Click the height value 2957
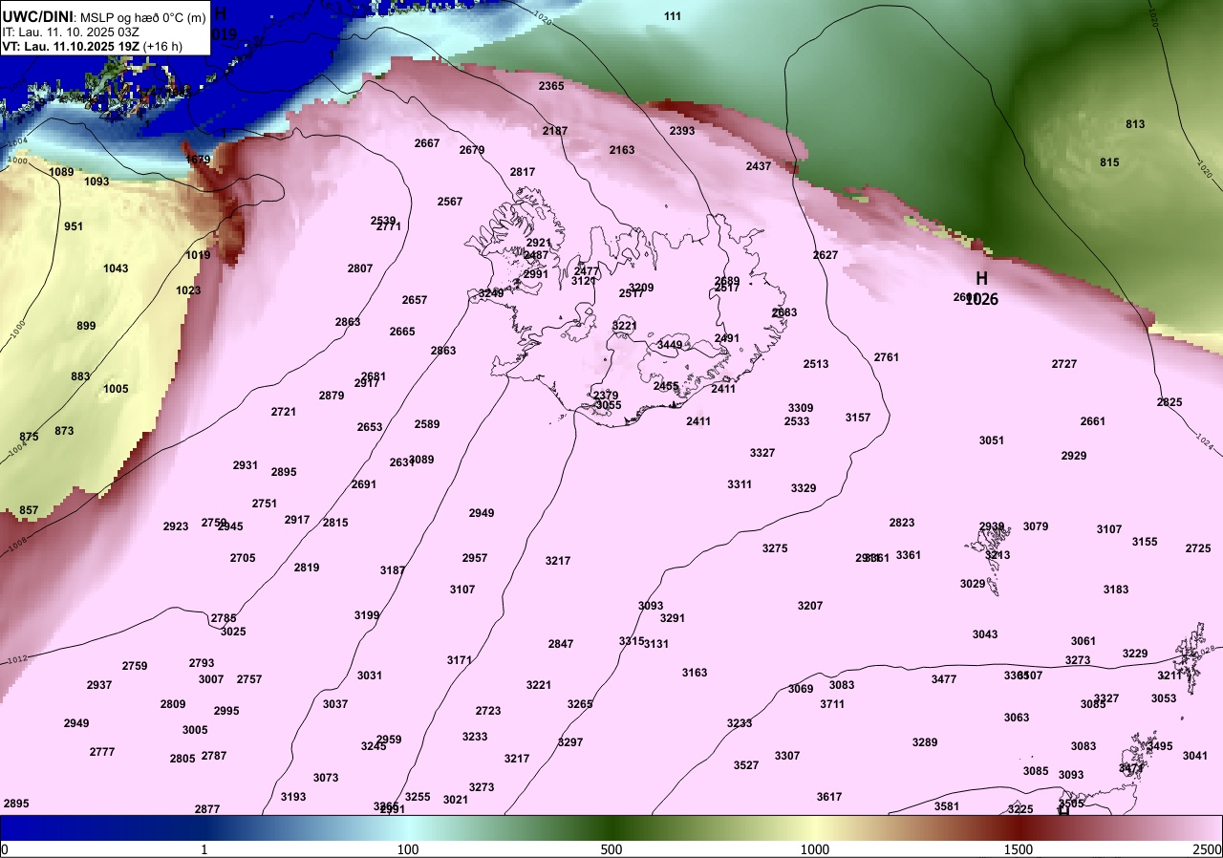The height and width of the screenshot is (858, 1223). pyautogui.click(x=475, y=558)
